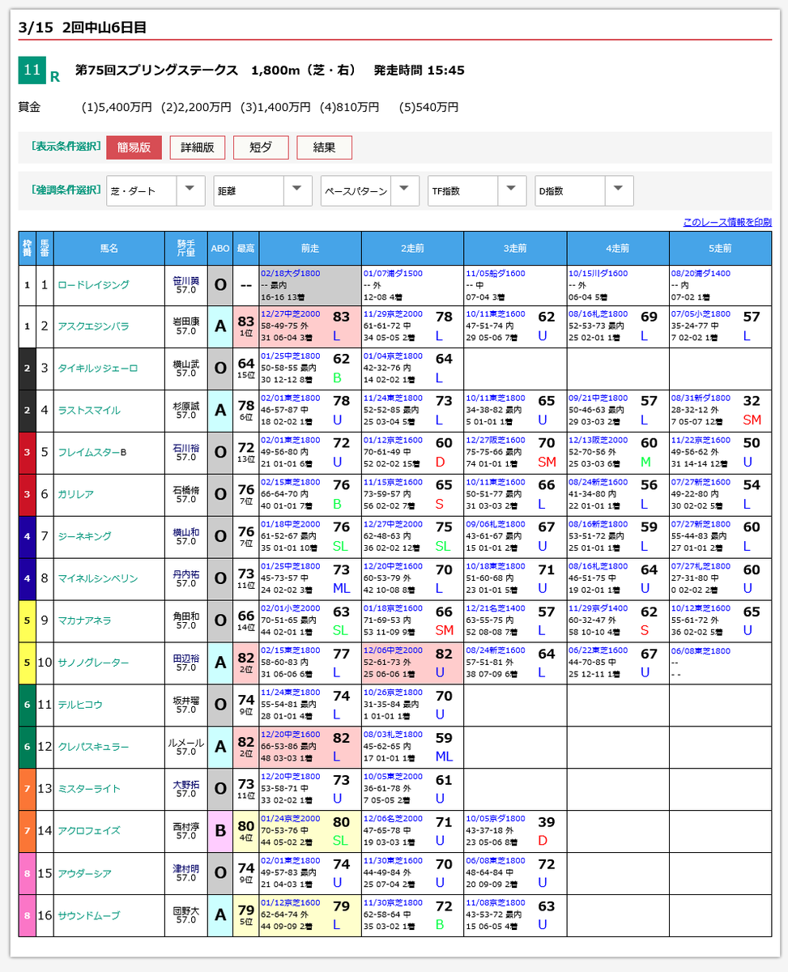Screen dimensions: 788x972
Task: Expand the ペースパターン dropdown
Action: (x=370, y=191)
